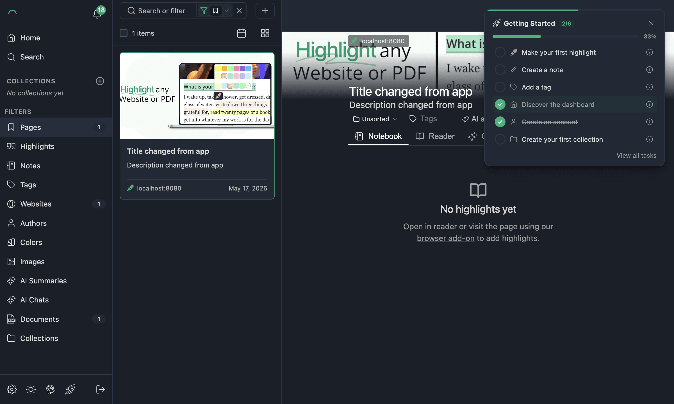The height and width of the screenshot is (404, 674).
Task: Clear the active filter with X
Action: [x=239, y=11]
